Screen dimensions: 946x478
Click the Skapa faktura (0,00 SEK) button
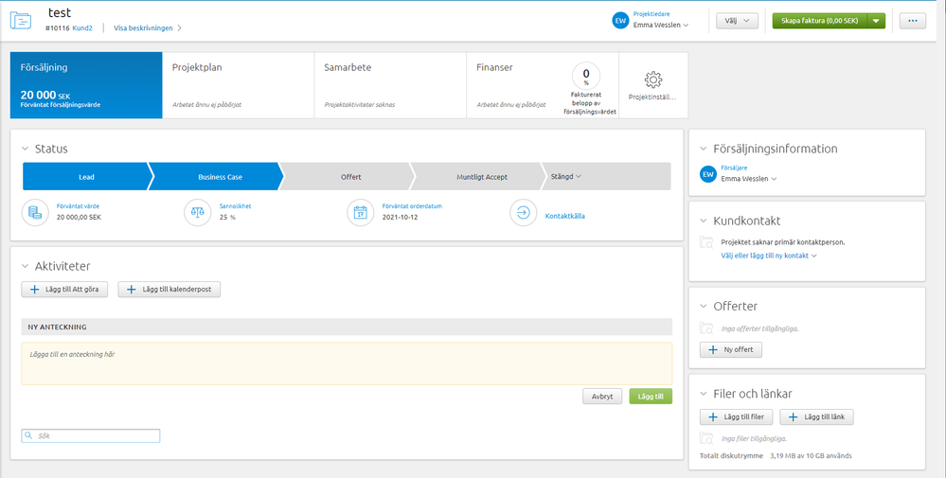pyautogui.click(x=819, y=21)
